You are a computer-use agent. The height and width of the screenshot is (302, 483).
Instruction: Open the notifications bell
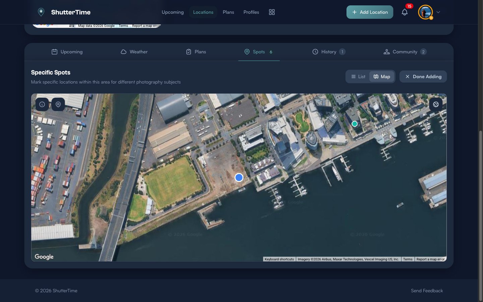405,12
